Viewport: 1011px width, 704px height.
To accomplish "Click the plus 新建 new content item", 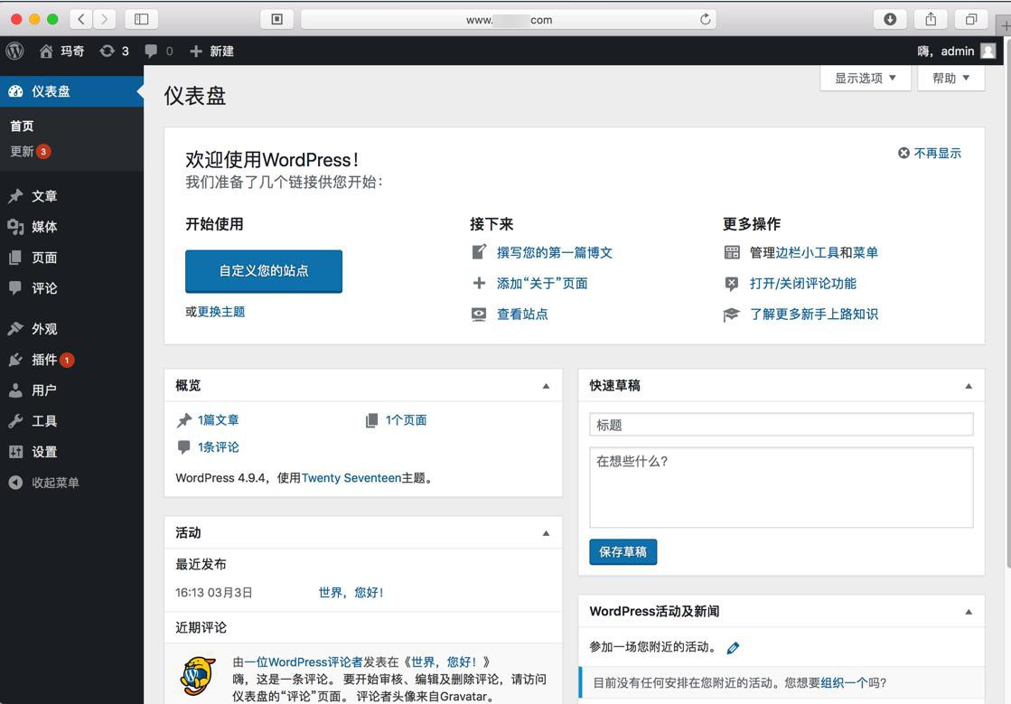I will click(x=211, y=51).
